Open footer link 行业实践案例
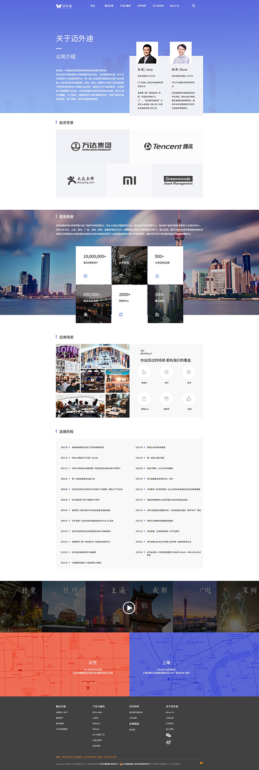Image resolution: width=259 pixels, height=770 pixels. [62, 729]
